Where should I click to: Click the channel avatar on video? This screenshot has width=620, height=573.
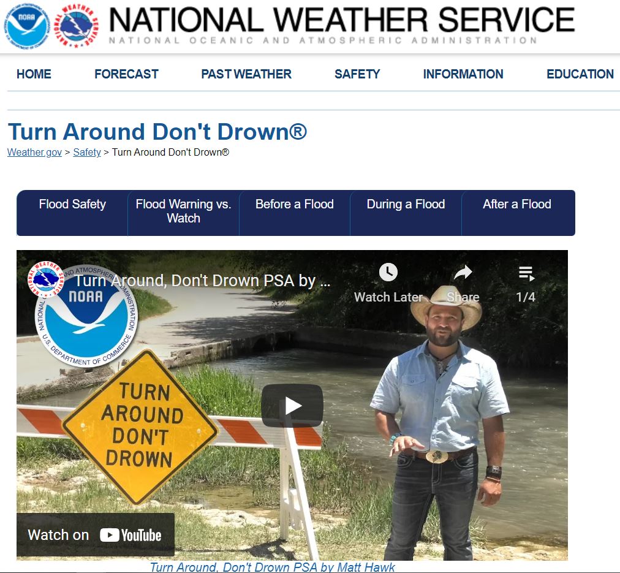46,279
